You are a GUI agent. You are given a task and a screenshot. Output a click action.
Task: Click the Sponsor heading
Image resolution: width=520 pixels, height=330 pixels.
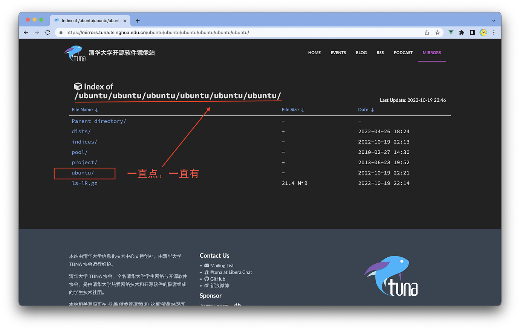[x=211, y=296]
